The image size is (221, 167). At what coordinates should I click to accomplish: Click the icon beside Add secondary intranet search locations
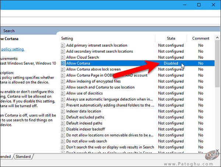(63, 51)
